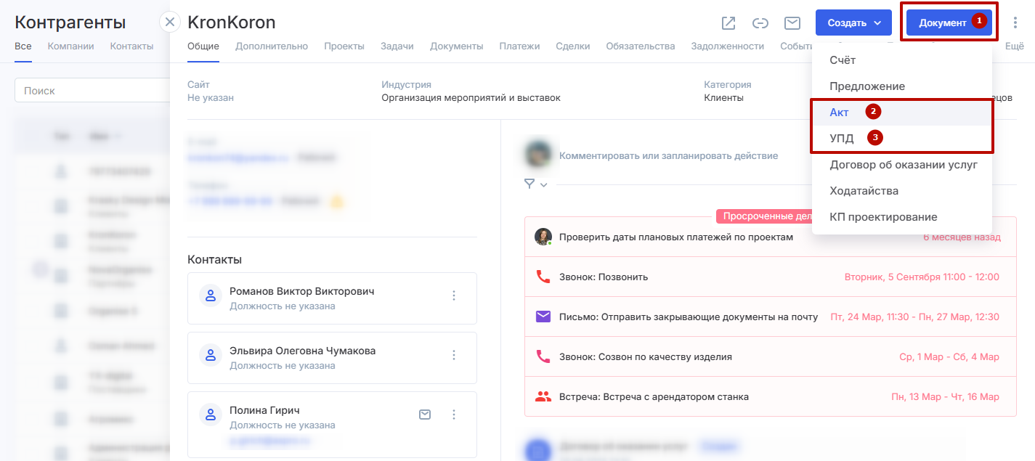Close the KronKoron card panel

click(x=170, y=23)
